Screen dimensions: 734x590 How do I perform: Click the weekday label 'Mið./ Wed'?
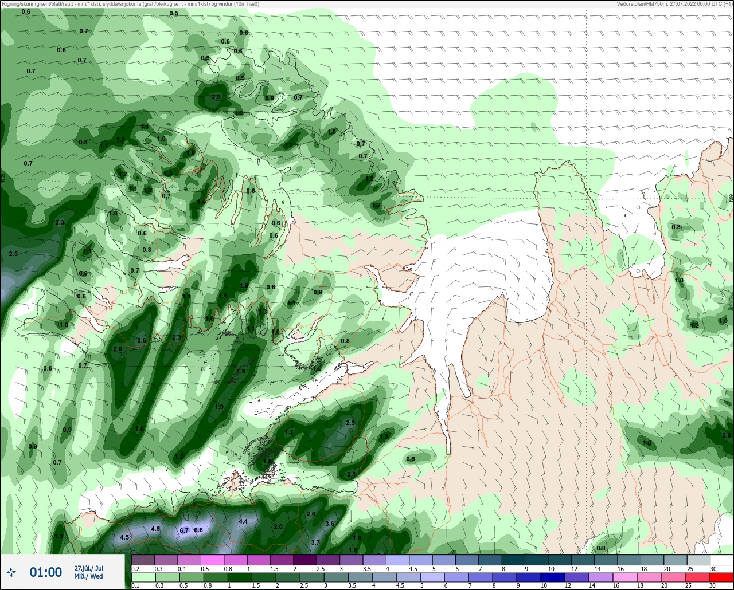pyautogui.click(x=89, y=576)
